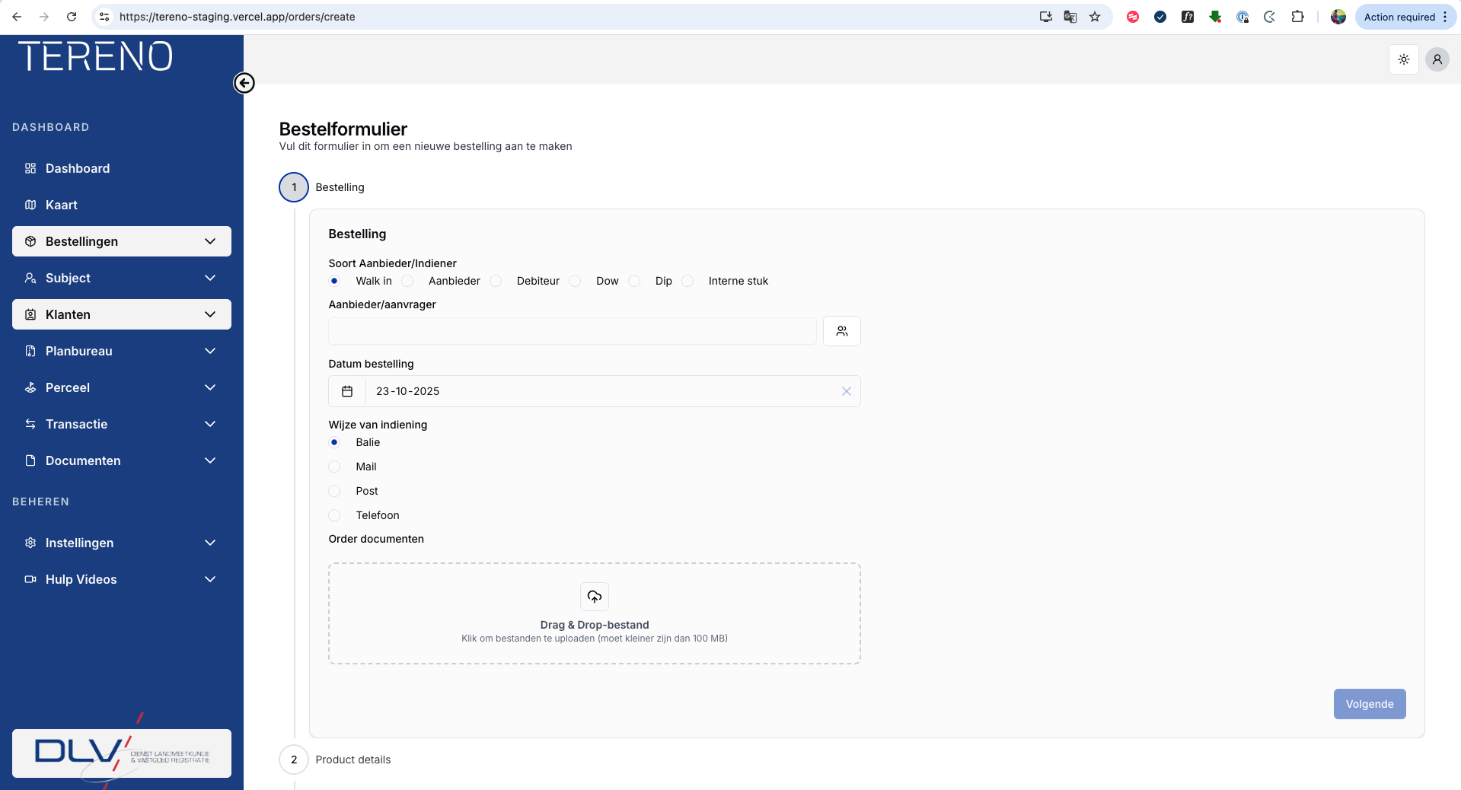The width and height of the screenshot is (1461, 790).
Task: Click the browser address bar URL
Action: [x=237, y=17]
